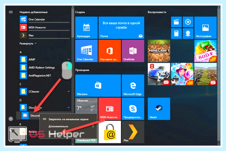This screenshot has height=151, width=226.
Task: Open the AMD Radeon Settings folder
Action: 45,67
